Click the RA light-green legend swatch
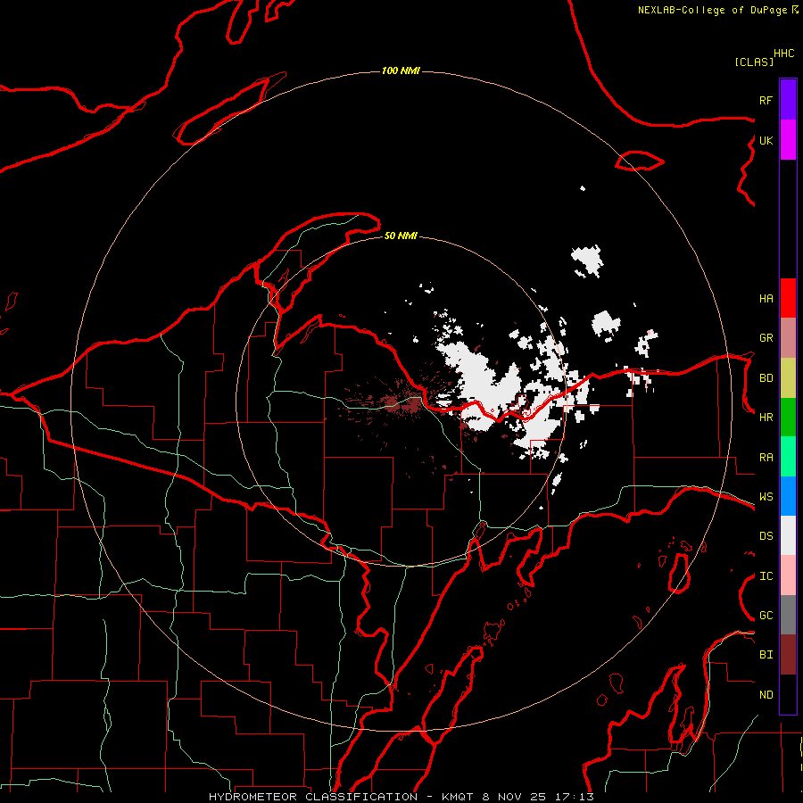 tap(788, 457)
